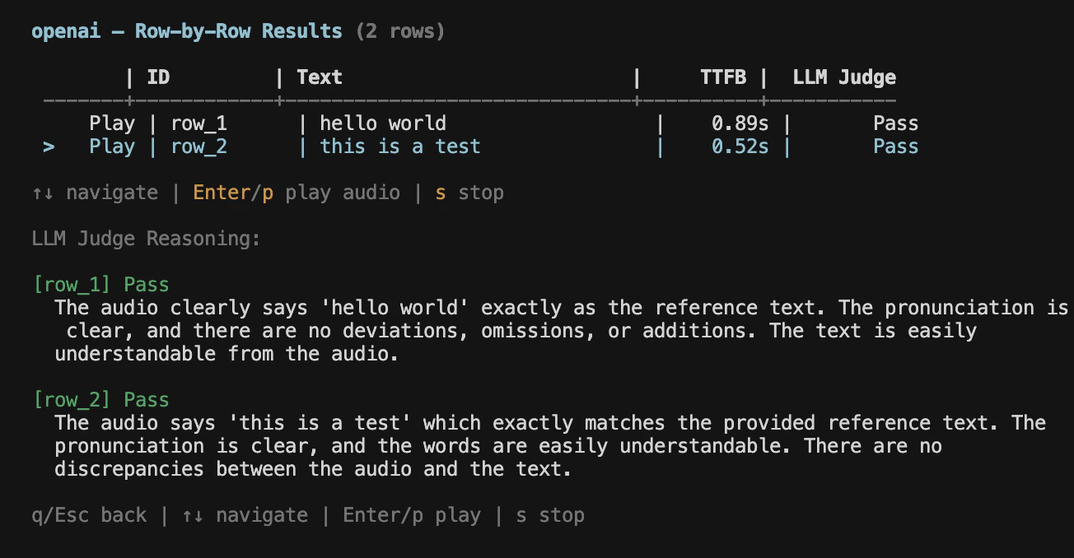Click the 'q/Esc back' control
Viewport: 1074px width, 558px height.
(x=89, y=514)
